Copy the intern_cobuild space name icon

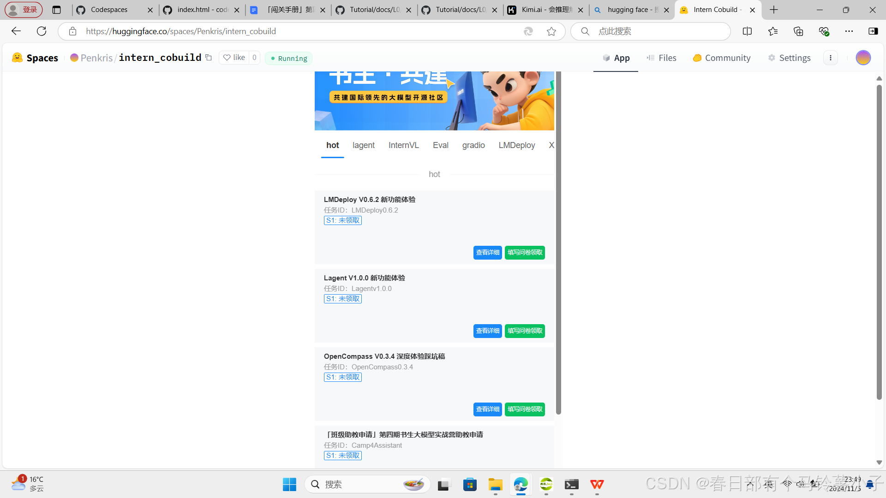(x=209, y=58)
